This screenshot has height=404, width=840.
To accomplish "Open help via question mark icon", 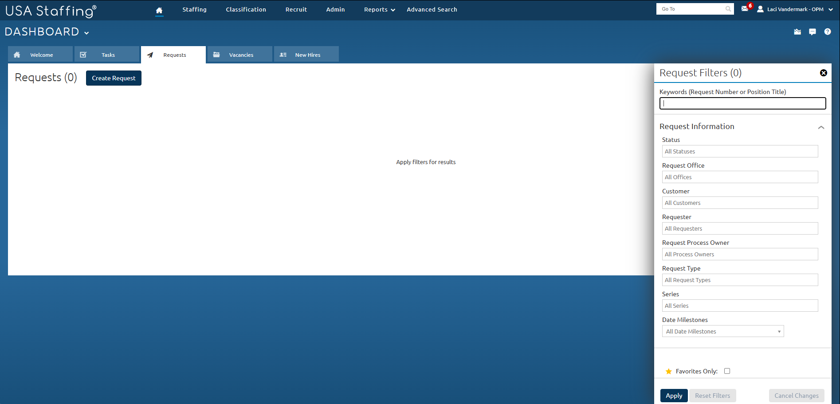I will pyautogui.click(x=828, y=32).
